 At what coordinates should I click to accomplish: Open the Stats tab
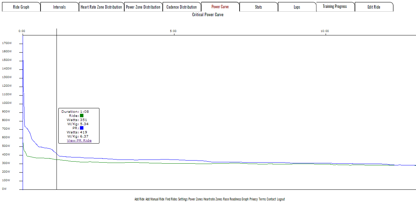tap(258, 7)
